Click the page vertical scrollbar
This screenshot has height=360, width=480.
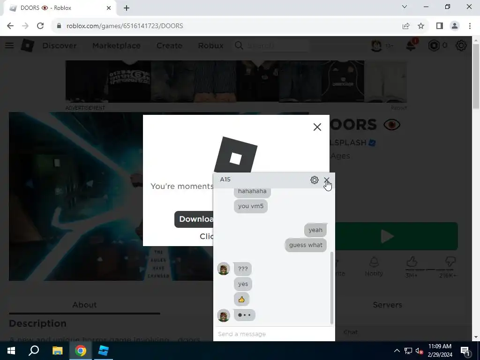(476, 76)
